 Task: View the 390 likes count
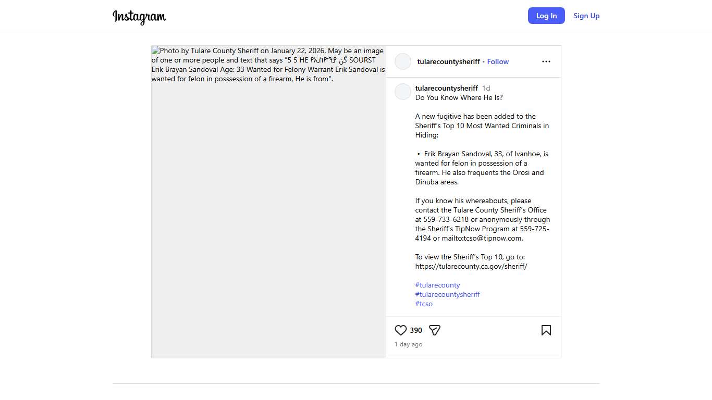click(416, 330)
